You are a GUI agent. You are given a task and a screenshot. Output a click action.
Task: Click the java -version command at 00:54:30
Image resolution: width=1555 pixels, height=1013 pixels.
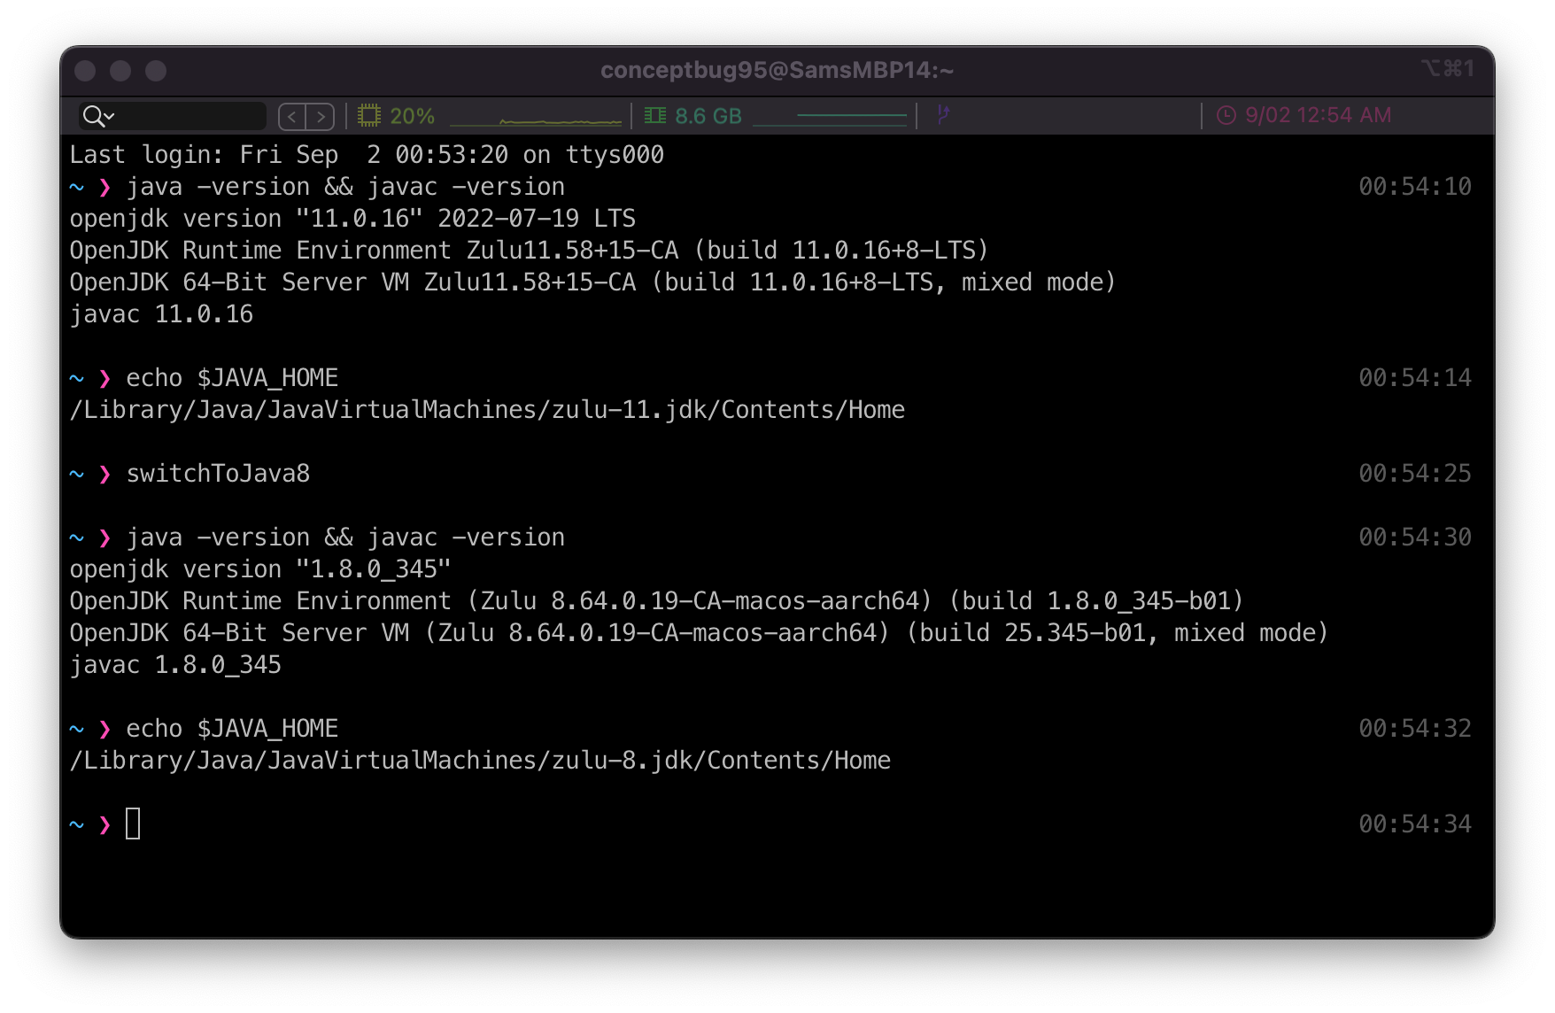345,537
